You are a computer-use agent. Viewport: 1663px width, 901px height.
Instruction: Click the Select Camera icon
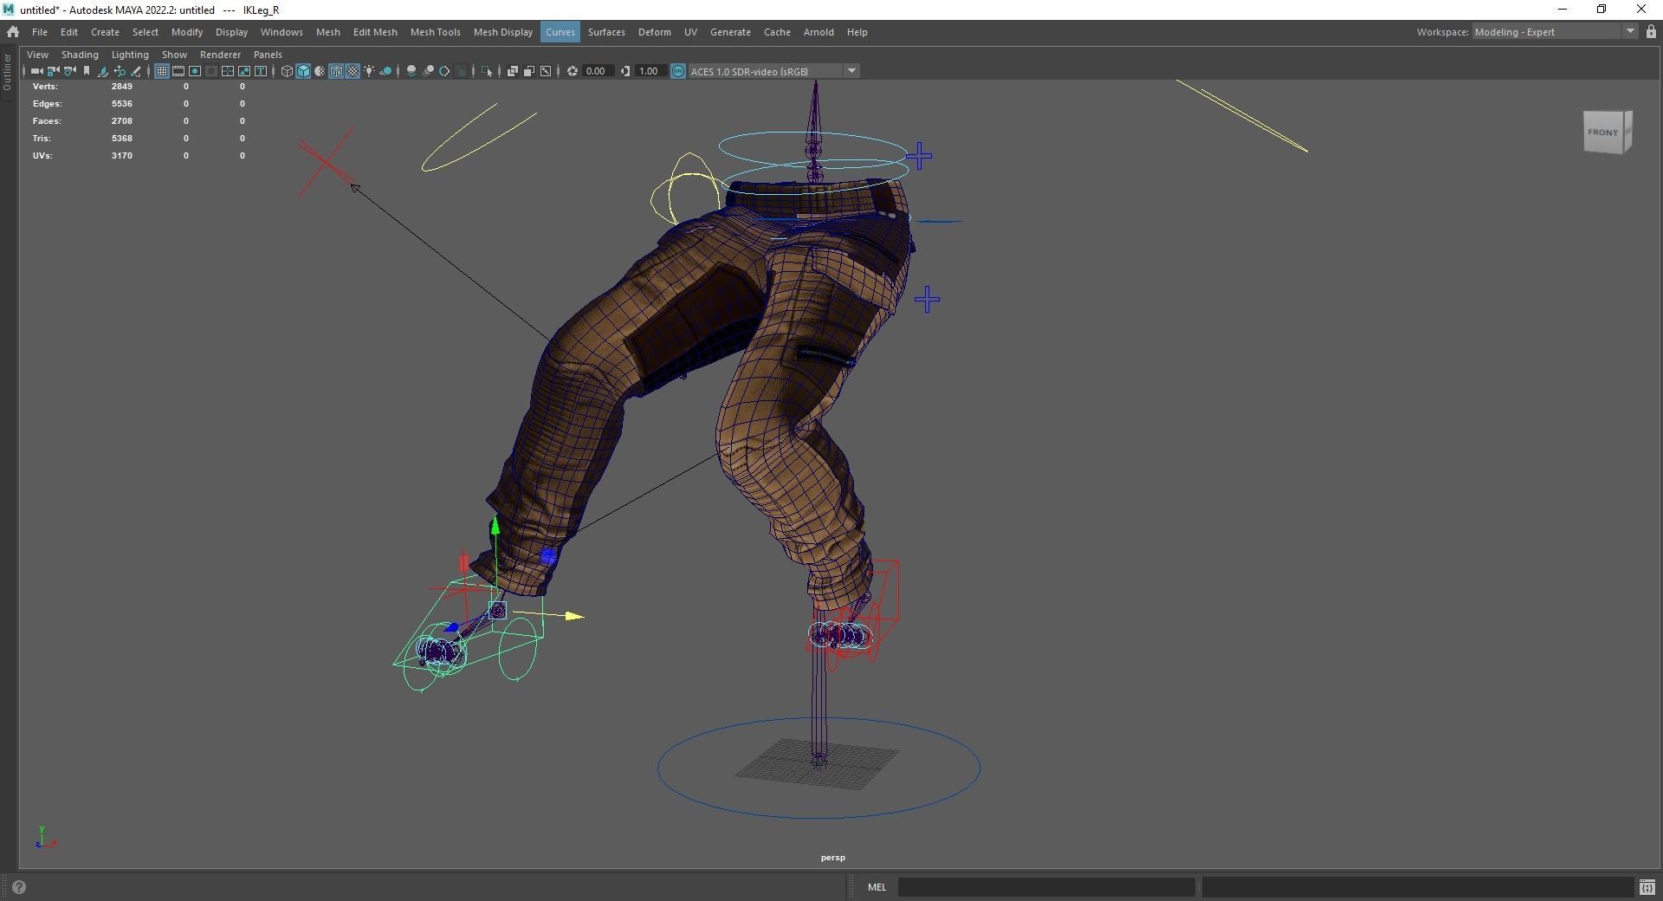(x=36, y=71)
